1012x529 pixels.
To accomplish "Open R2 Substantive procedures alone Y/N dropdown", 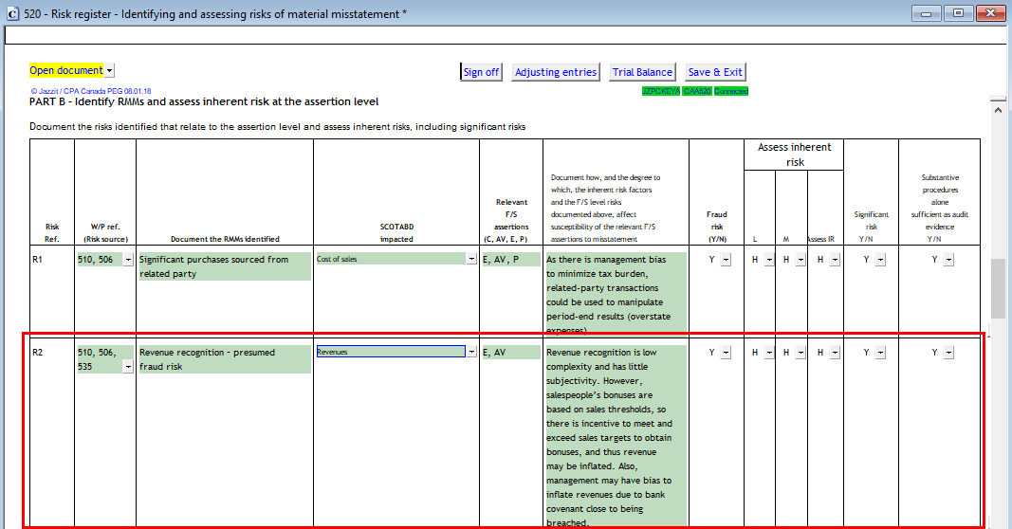I will (948, 353).
